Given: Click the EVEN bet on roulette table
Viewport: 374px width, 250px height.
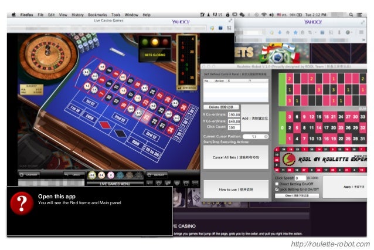Looking at the screenshot, I should pyautogui.click(x=90, y=117).
